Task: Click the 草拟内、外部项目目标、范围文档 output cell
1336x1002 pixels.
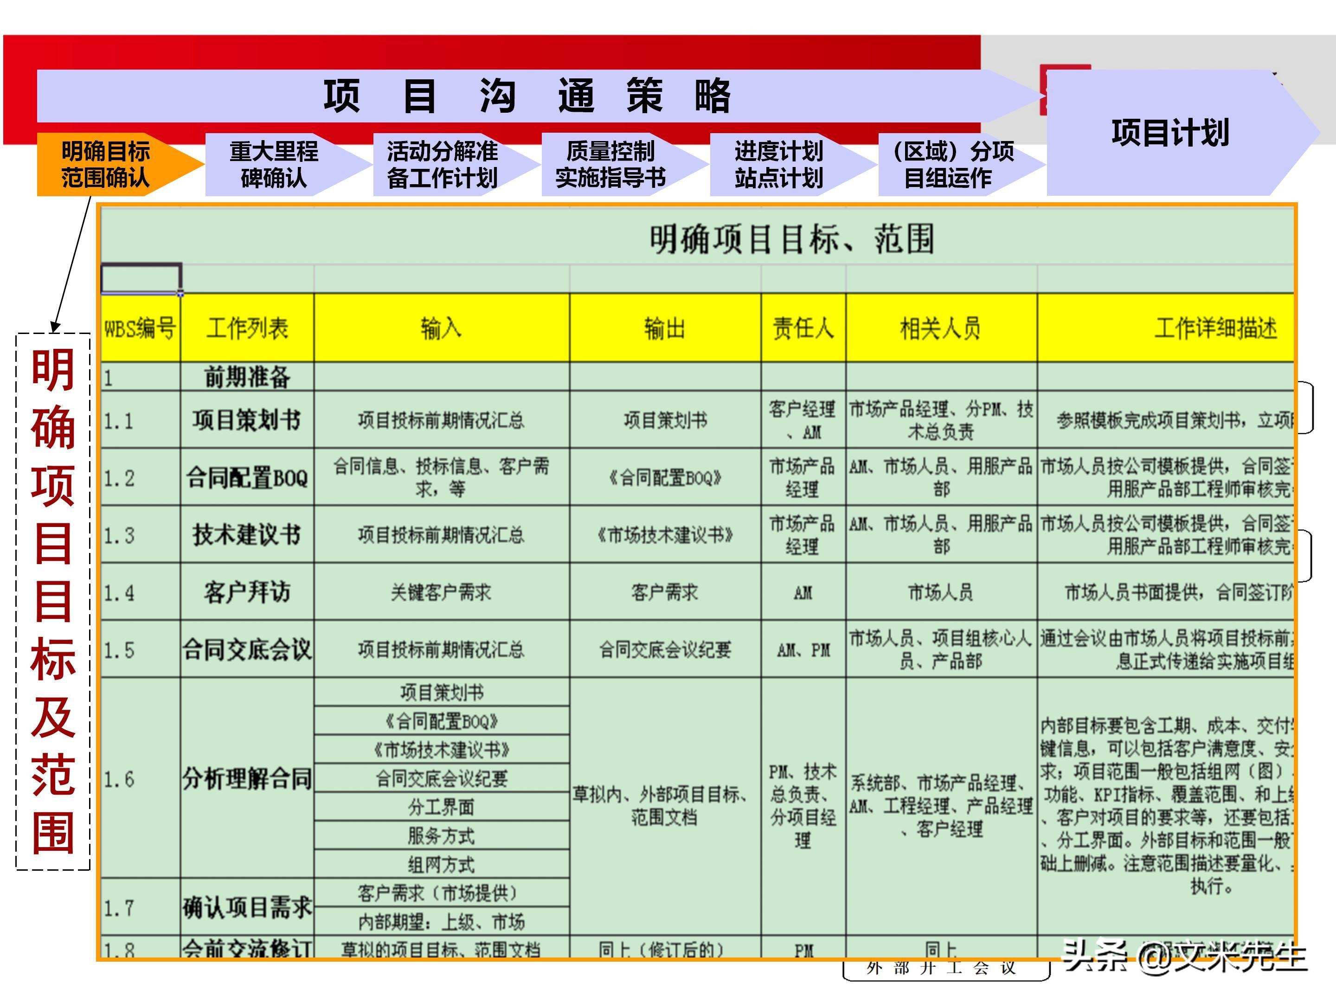Action: pyautogui.click(x=665, y=806)
